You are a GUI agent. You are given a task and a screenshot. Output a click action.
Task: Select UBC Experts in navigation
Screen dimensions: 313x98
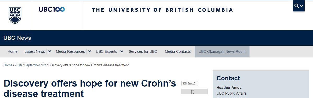pos(106,51)
